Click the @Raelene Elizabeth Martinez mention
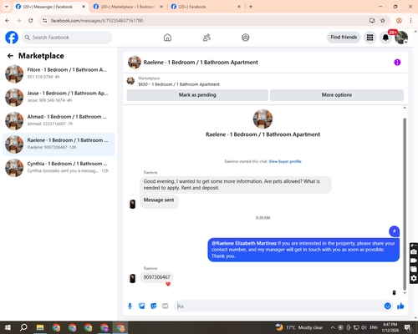This screenshot has height=334, width=418. (x=244, y=243)
